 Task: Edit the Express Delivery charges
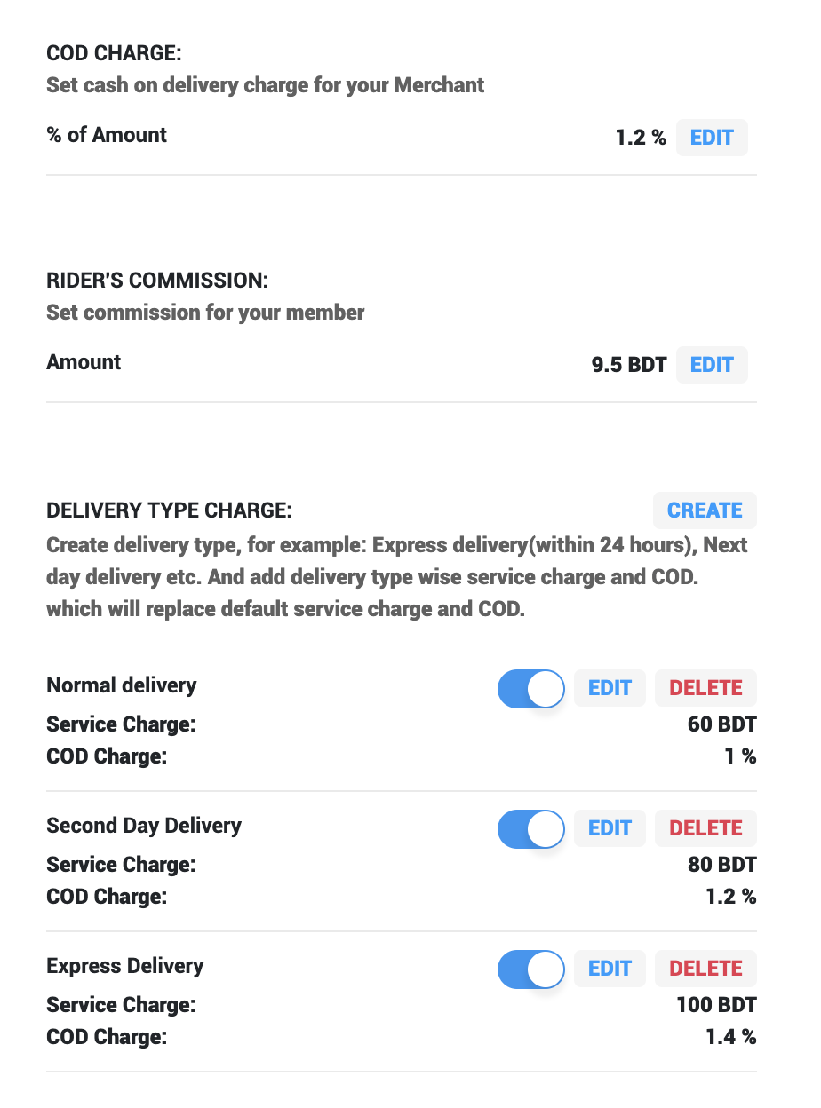[x=610, y=969]
